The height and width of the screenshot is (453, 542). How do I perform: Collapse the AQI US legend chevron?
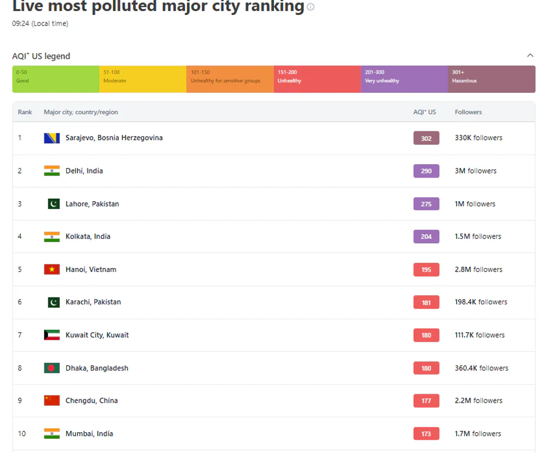(x=530, y=56)
